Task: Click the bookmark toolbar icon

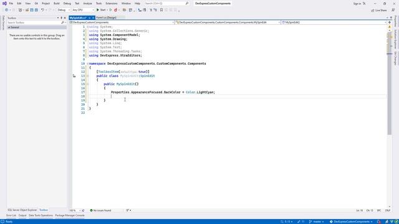Action: coord(161,10)
